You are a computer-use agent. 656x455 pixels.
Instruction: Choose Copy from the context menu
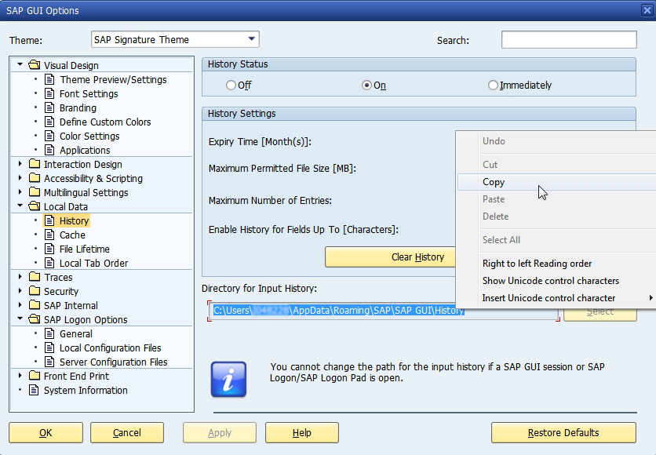click(x=556, y=182)
